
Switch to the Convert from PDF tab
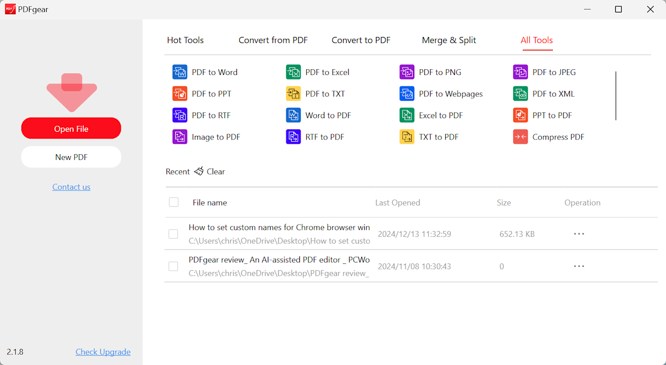273,40
